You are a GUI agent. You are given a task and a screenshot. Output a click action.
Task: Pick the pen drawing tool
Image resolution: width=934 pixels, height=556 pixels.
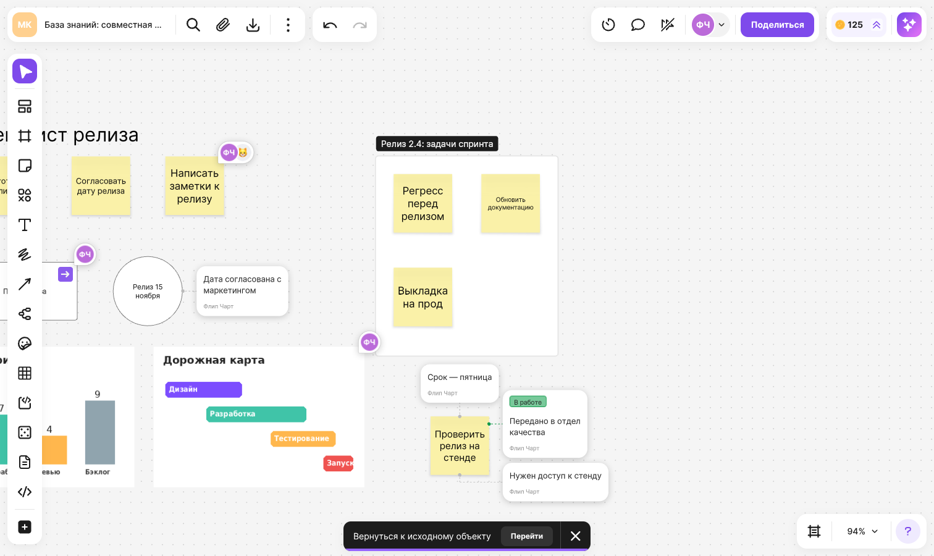[25, 255]
